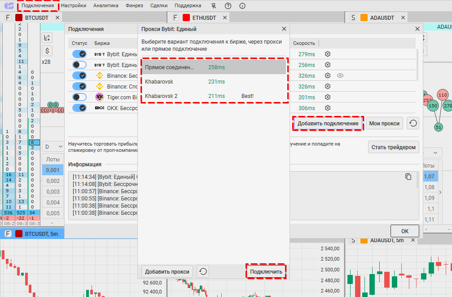Select the Прямое соединен… connection row

[215, 67]
